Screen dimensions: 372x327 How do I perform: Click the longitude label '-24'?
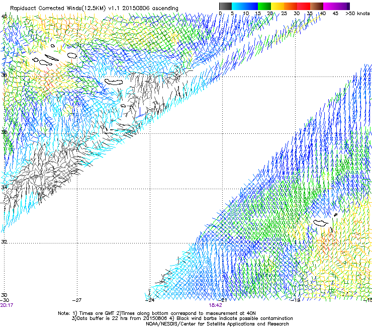point(150,300)
